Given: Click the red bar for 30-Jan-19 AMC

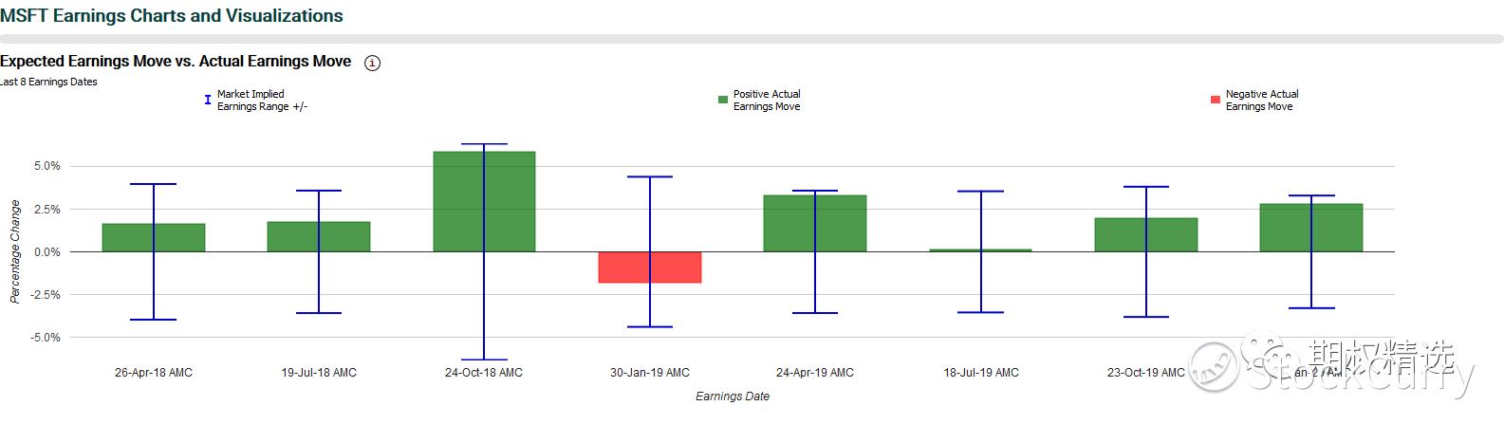Looking at the screenshot, I should pyautogui.click(x=626, y=267).
